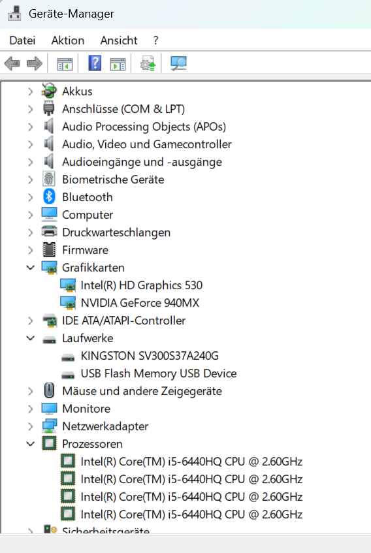Screen dimensions: 371x553
Task: Click the action pane toolbar icon
Action: 118,64
